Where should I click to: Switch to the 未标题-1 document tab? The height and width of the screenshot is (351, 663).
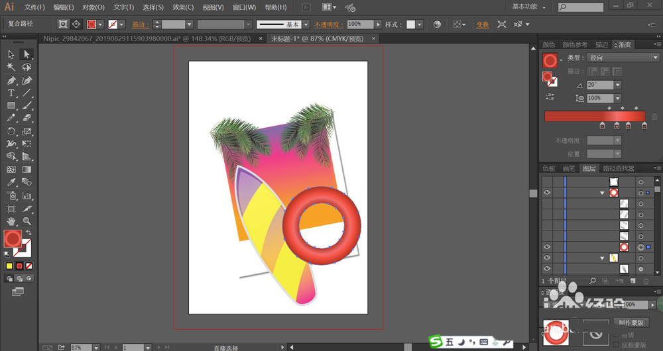coord(317,39)
